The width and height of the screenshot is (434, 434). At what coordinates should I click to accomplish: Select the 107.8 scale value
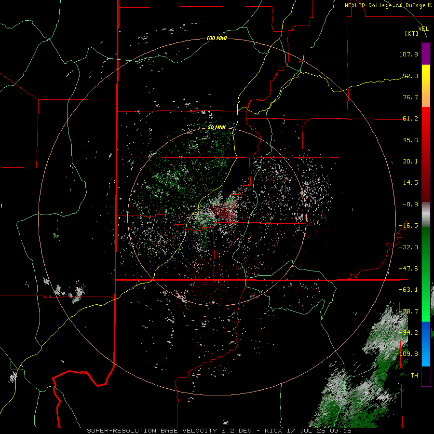(408, 54)
